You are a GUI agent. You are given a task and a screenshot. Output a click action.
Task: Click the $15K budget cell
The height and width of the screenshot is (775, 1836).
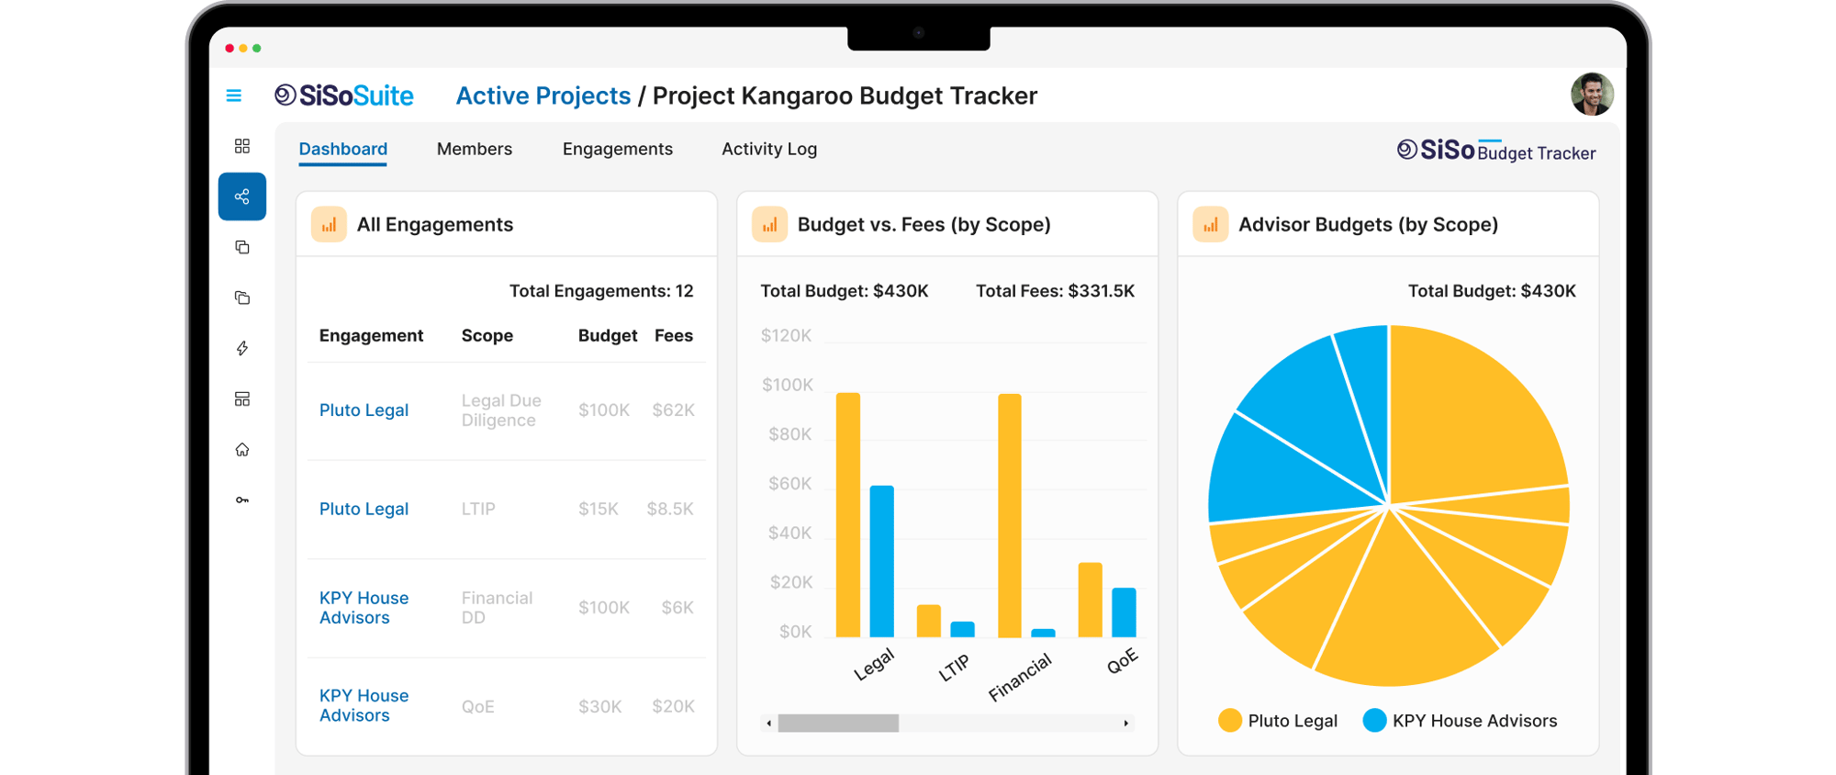(x=599, y=509)
